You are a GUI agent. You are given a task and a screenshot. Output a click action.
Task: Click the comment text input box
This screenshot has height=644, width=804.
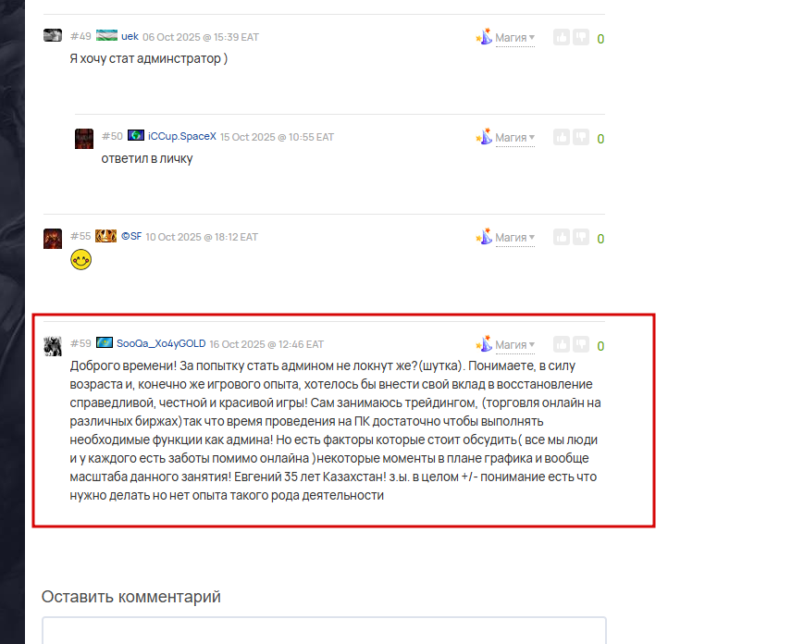(x=324, y=631)
